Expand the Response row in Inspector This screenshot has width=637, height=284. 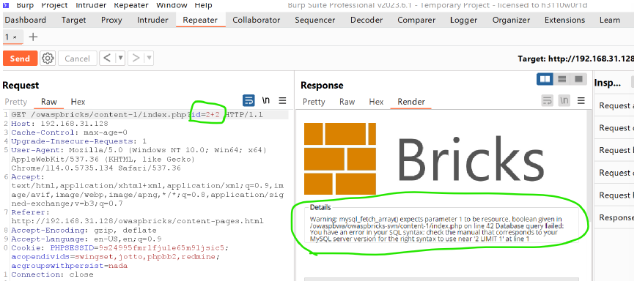point(616,218)
